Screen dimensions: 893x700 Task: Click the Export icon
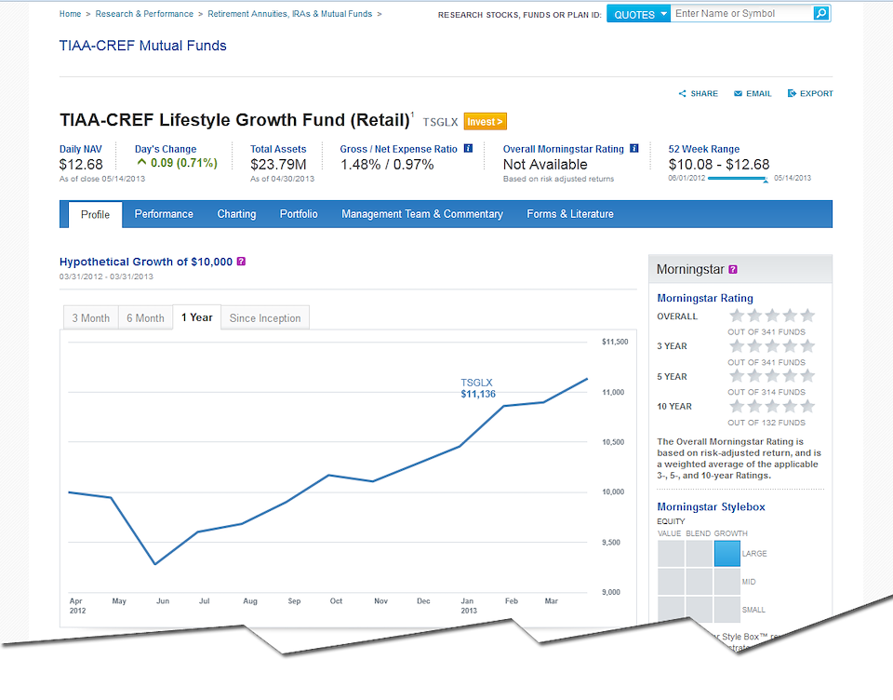(792, 93)
